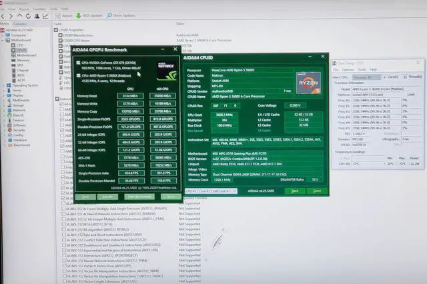The image size is (427, 284).
Task: Select the Memory item in the tree
Action: (x=23, y=60)
